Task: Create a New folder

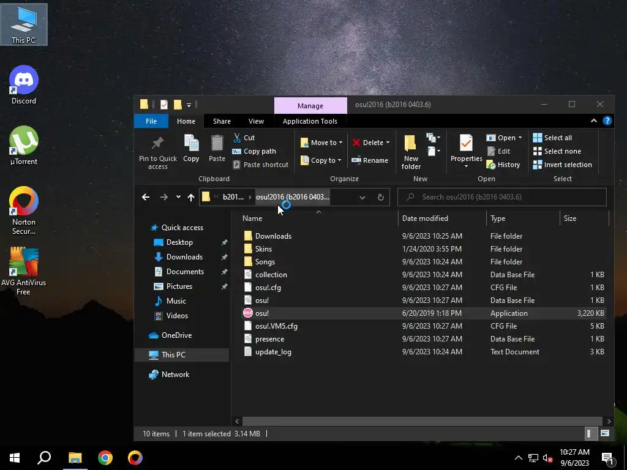Action: [x=411, y=152]
